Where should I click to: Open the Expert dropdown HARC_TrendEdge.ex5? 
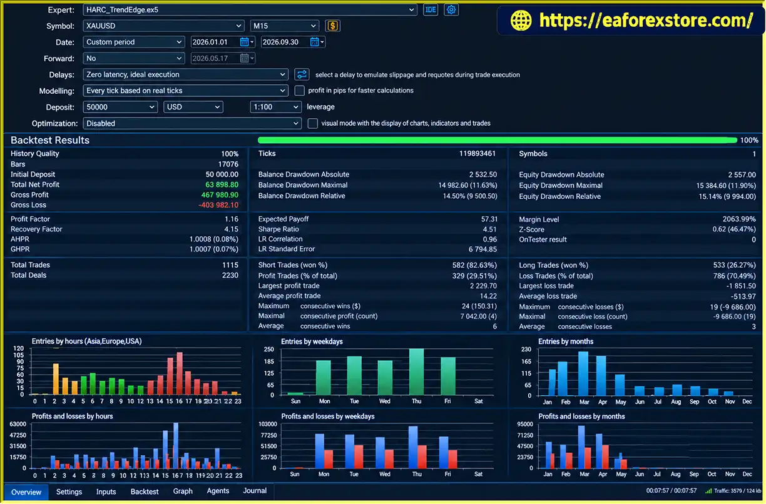pos(250,9)
